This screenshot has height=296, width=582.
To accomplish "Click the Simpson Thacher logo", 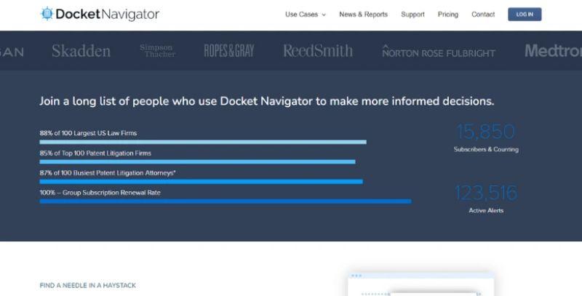I will [x=158, y=51].
